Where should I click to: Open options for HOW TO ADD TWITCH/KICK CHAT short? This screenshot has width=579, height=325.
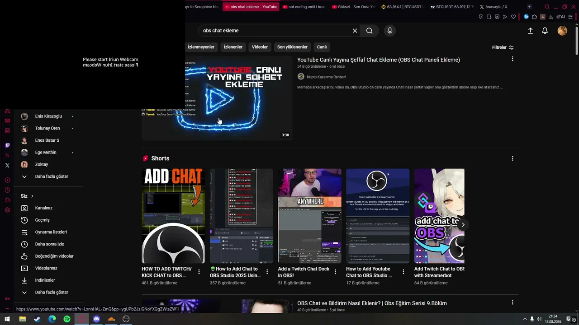point(199,272)
